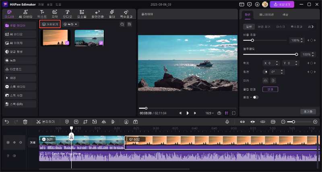Click the 가져오기 import button
Image resolution: width=322 pixels, height=172 pixels.
(50, 24)
